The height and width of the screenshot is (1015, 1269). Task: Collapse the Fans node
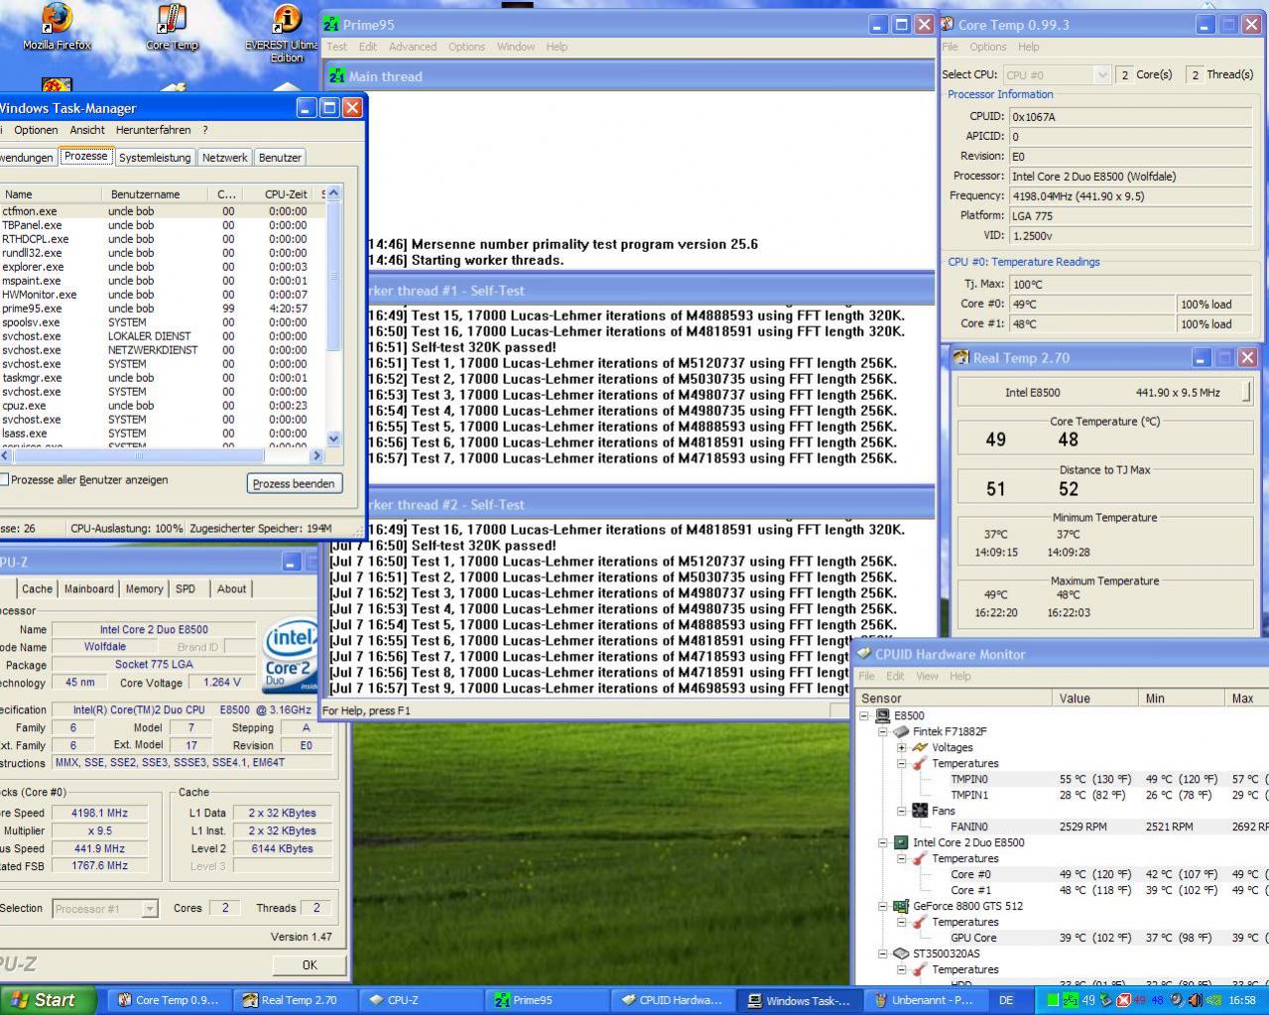coord(902,811)
